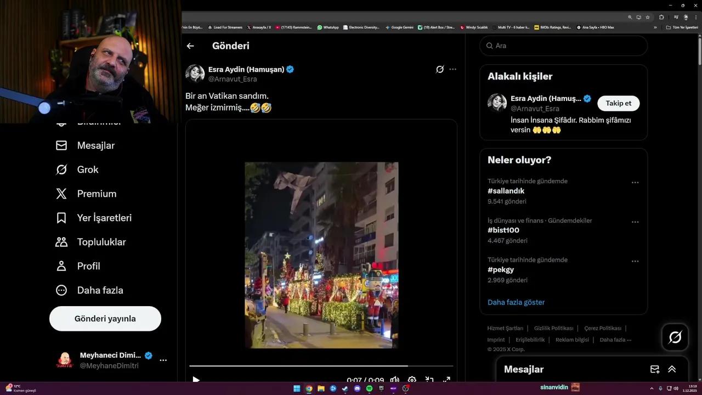702x395 pixels.
Task: Toggle video fullscreen mode
Action: (446, 380)
